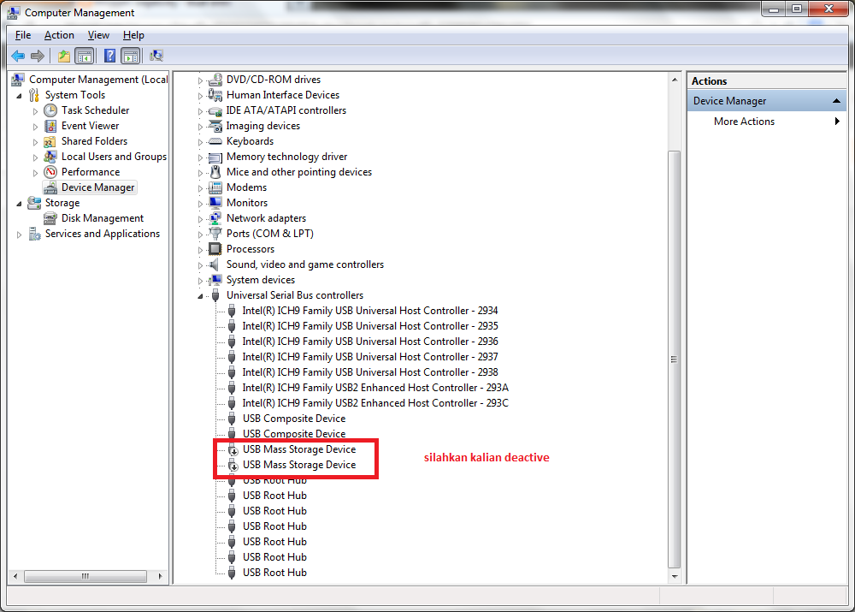Click the Keyboards category icon
The image size is (855, 612).
pos(215,141)
